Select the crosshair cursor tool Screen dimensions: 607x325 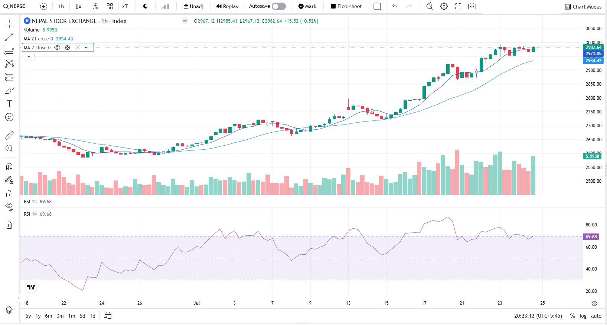coord(9,24)
